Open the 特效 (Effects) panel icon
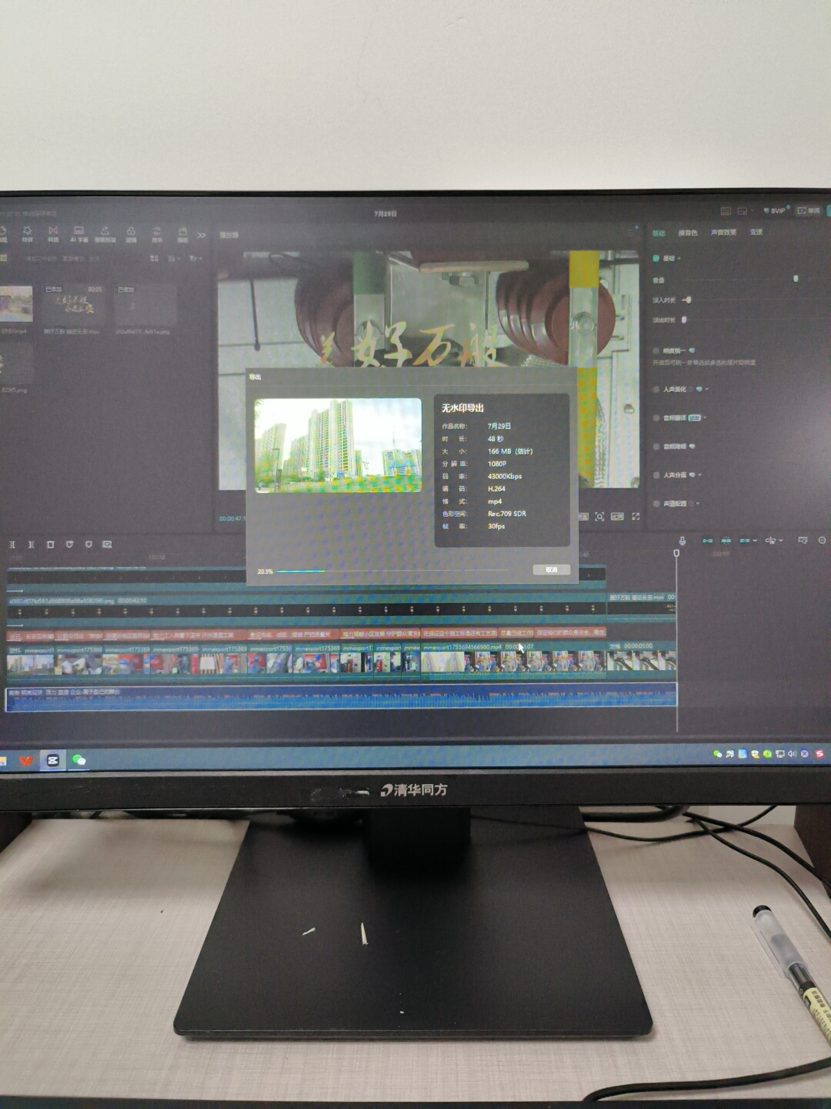Image resolution: width=831 pixels, height=1109 pixels. 28,233
